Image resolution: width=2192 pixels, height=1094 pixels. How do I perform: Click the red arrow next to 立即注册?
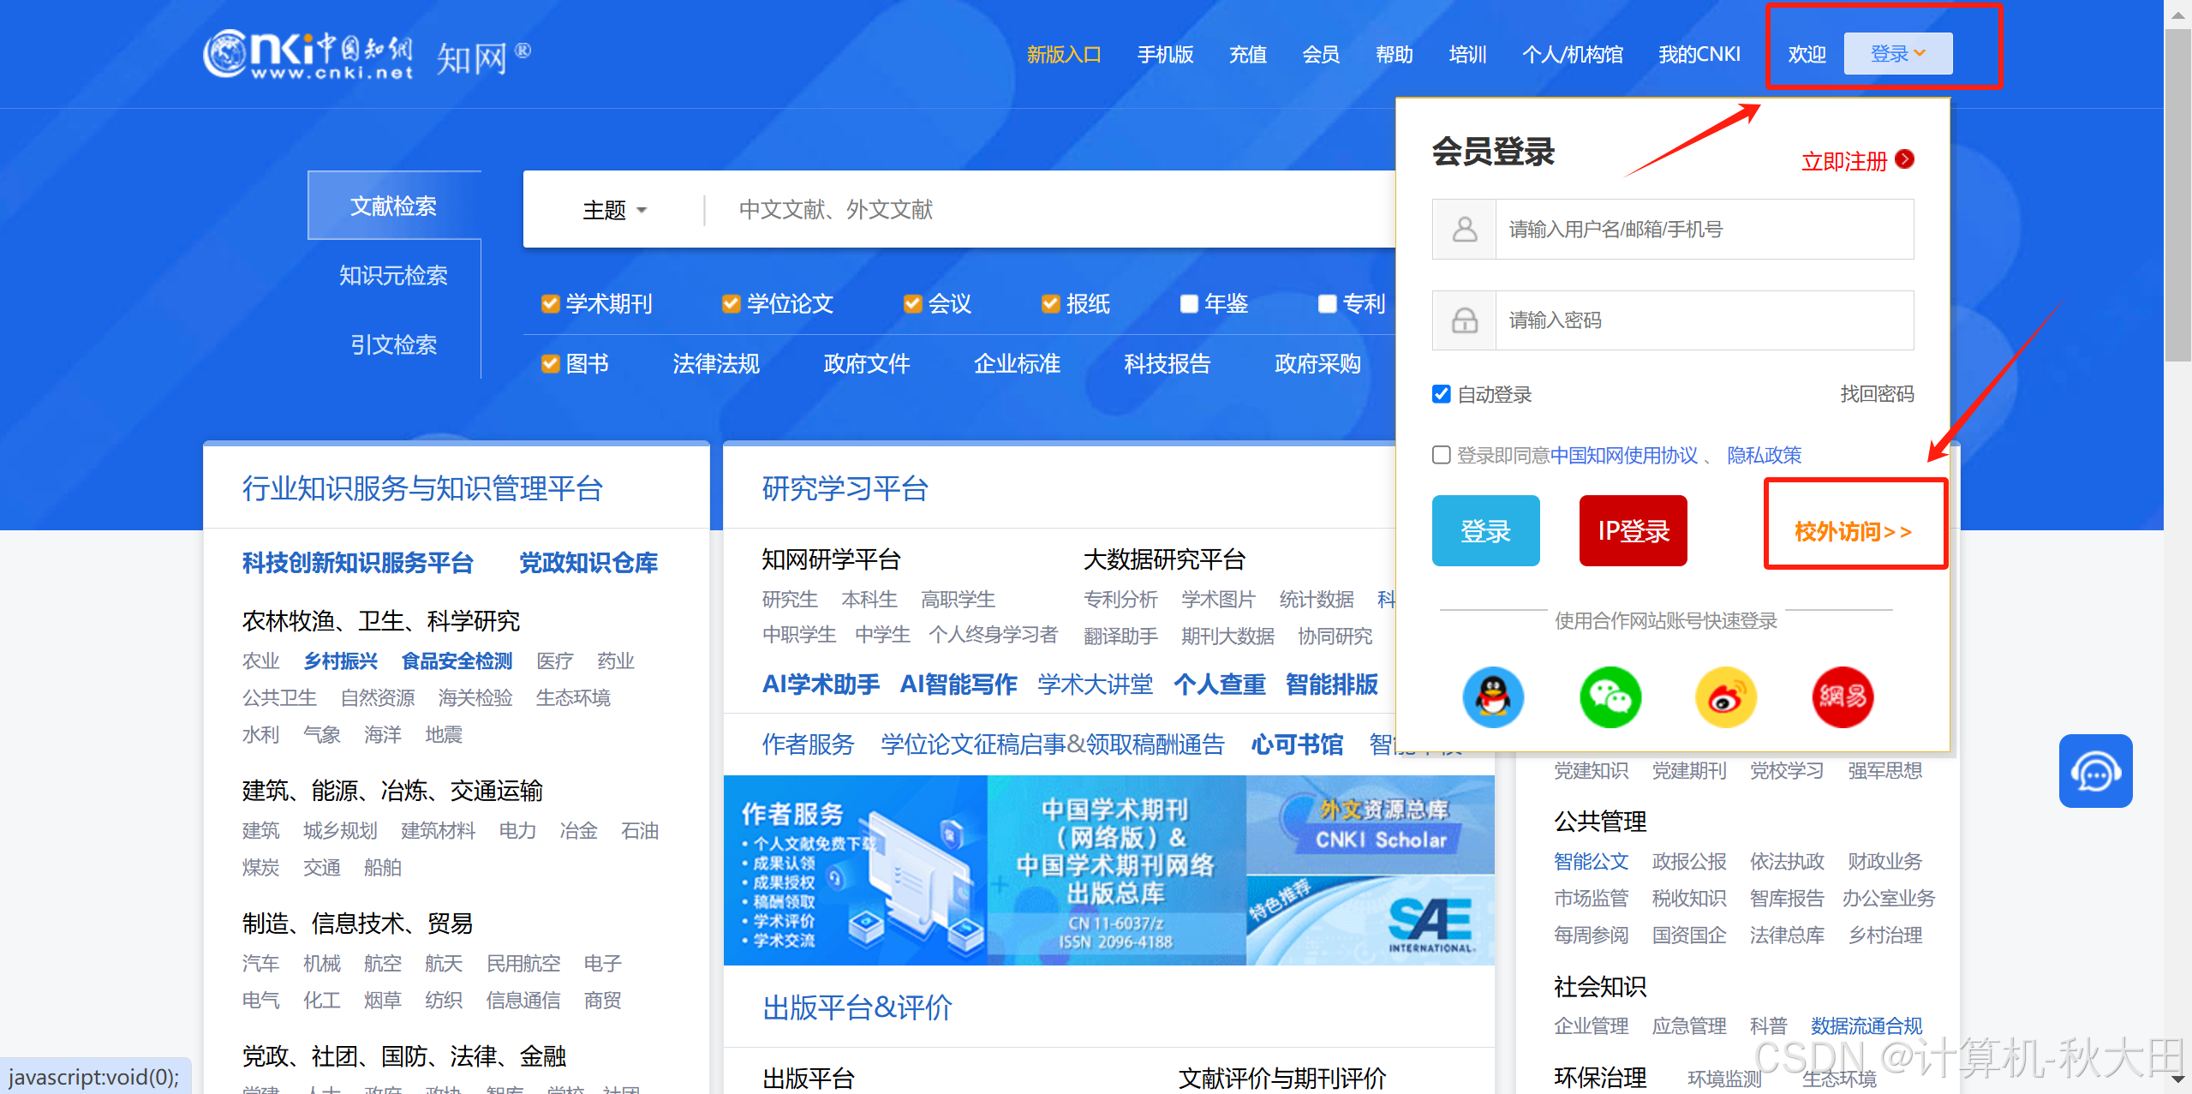[x=1905, y=159]
